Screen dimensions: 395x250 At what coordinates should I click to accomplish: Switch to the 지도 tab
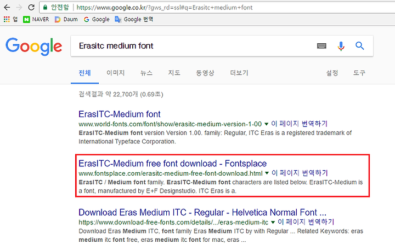pos(174,73)
